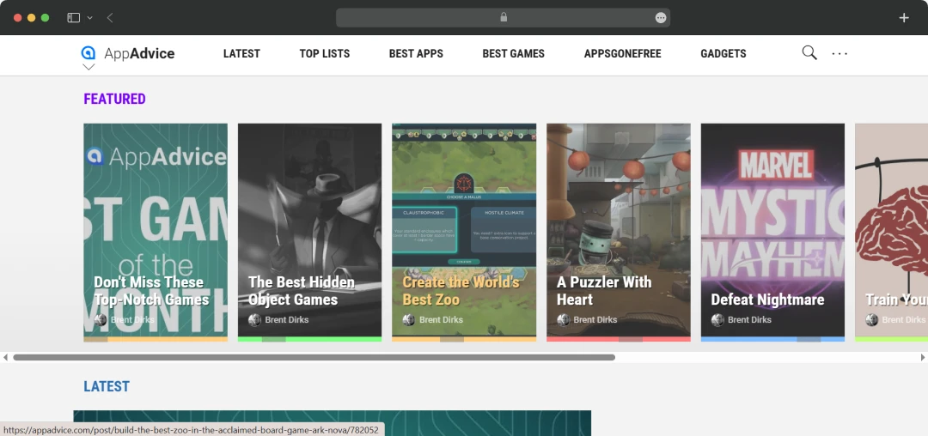Viewport: 928px width, 436px height.
Task: Open the address bar ellipsis options button
Action: point(661,18)
